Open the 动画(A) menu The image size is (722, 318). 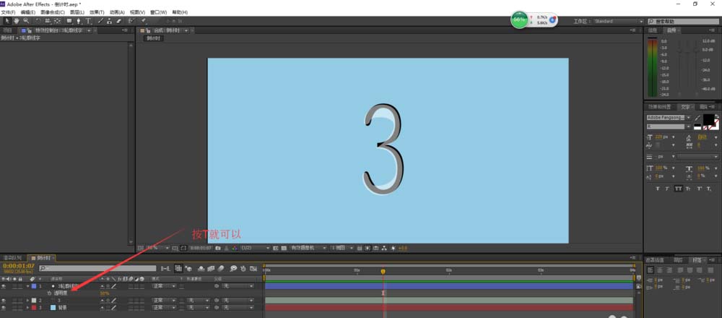(x=117, y=12)
